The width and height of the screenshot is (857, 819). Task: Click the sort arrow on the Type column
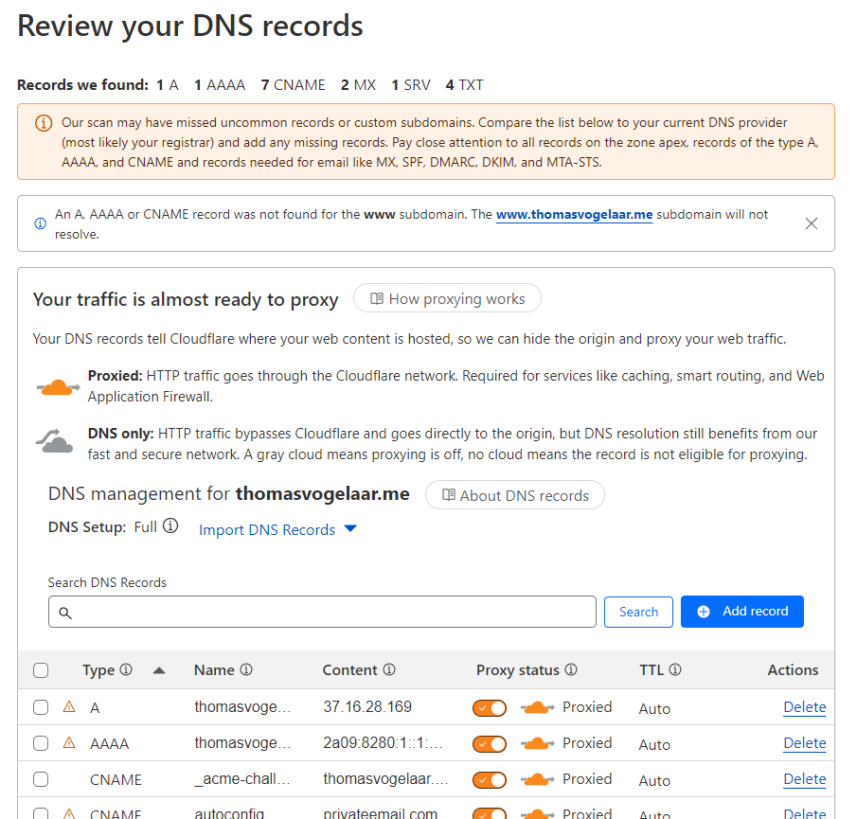click(159, 669)
